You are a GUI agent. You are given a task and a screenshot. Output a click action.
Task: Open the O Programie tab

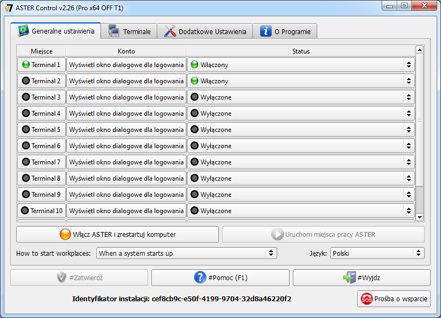click(285, 31)
